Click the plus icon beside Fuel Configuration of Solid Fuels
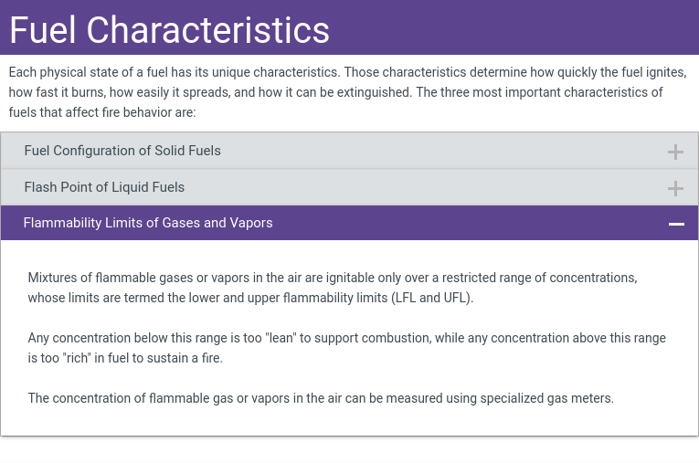 point(675,152)
